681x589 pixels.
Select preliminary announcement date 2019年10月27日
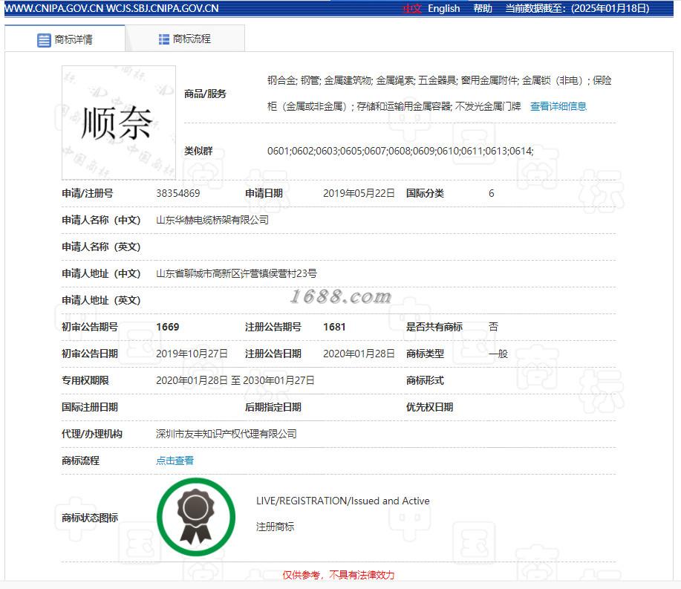pos(192,354)
